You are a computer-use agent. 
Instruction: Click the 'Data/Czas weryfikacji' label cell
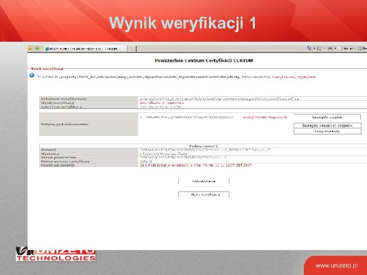(x=89, y=107)
